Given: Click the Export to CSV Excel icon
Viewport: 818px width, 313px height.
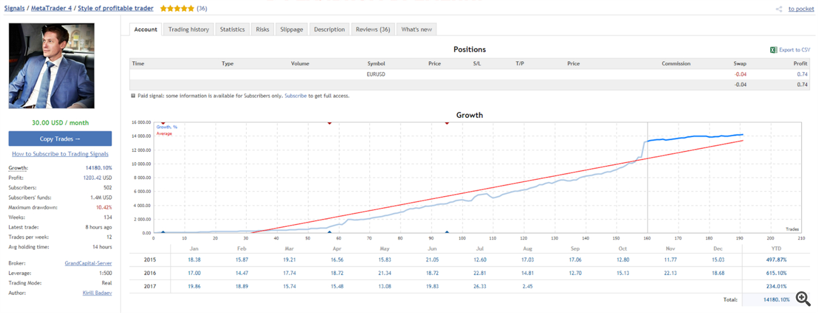Looking at the screenshot, I should pyautogui.click(x=773, y=50).
